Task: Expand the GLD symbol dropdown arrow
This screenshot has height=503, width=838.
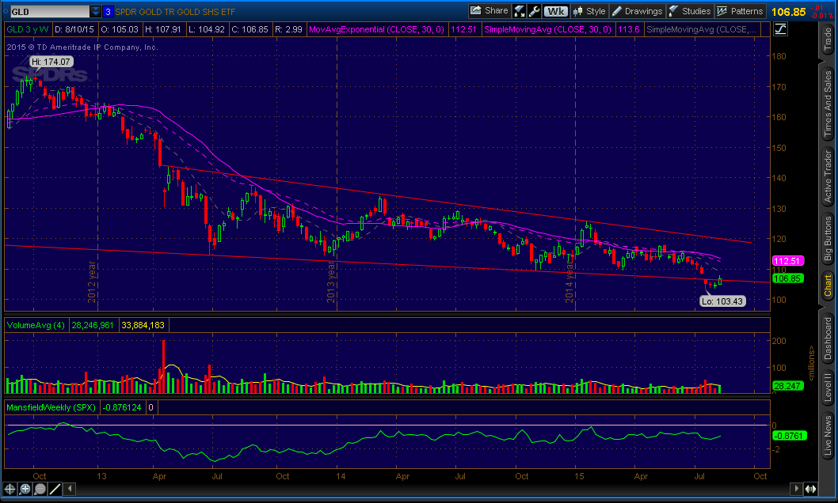Action: point(96,11)
